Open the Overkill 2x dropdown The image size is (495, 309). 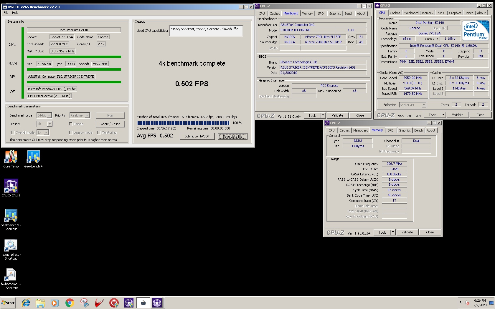[43, 132]
